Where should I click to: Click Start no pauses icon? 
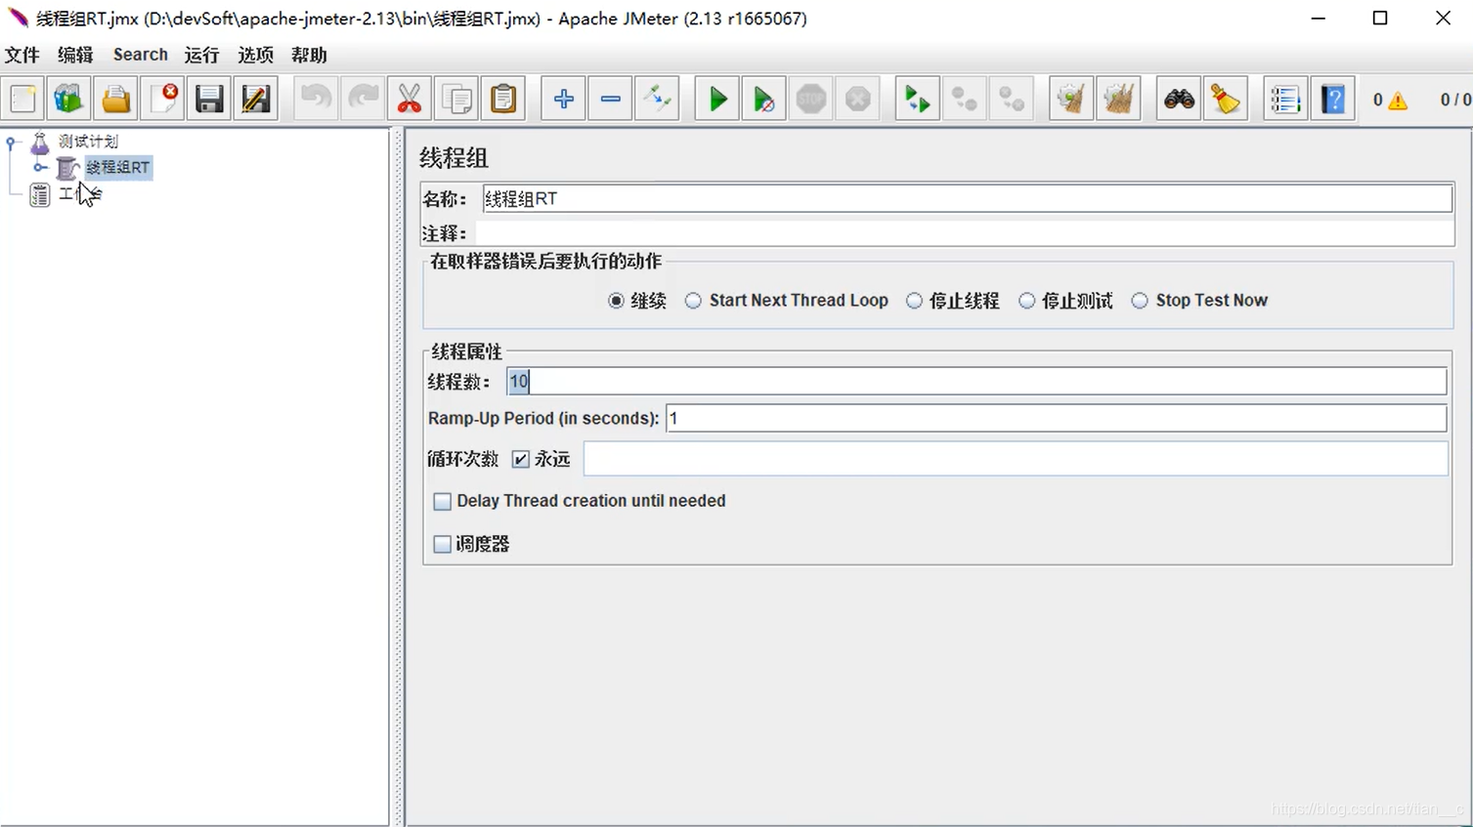point(763,99)
